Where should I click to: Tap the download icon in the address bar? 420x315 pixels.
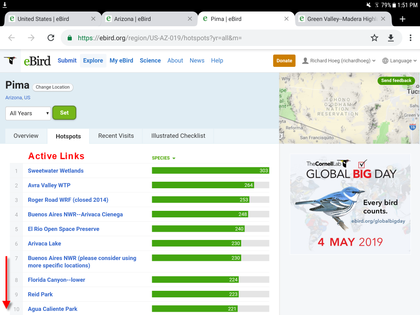pos(391,38)
